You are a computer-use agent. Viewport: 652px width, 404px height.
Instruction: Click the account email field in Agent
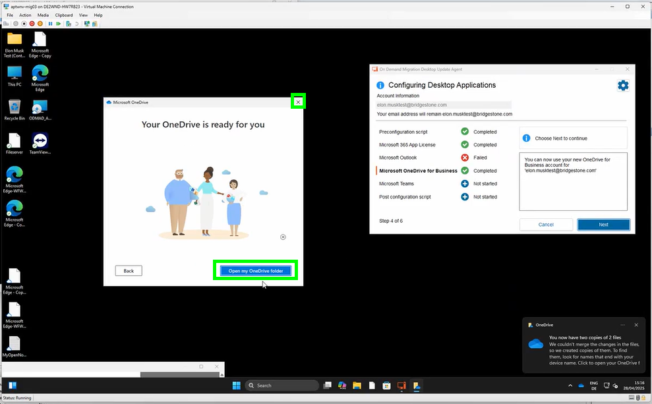tap(444, 105)
